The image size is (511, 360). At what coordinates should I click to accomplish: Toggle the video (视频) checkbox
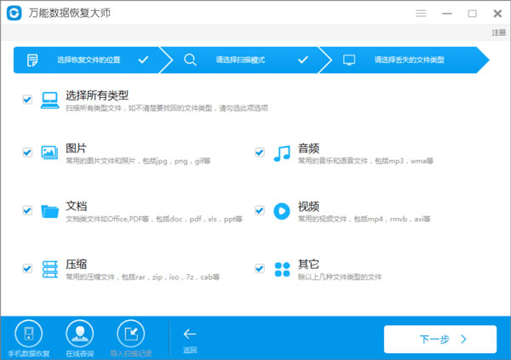coord(260,211)
